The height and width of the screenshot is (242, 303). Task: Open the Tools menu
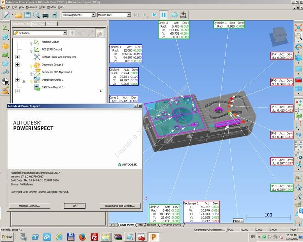click(42, 7)
